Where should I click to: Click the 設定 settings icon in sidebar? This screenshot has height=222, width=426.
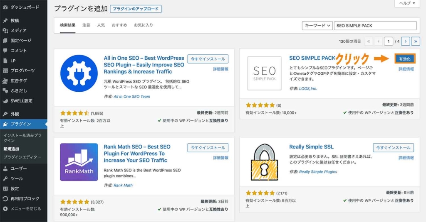tap(5, 189)
